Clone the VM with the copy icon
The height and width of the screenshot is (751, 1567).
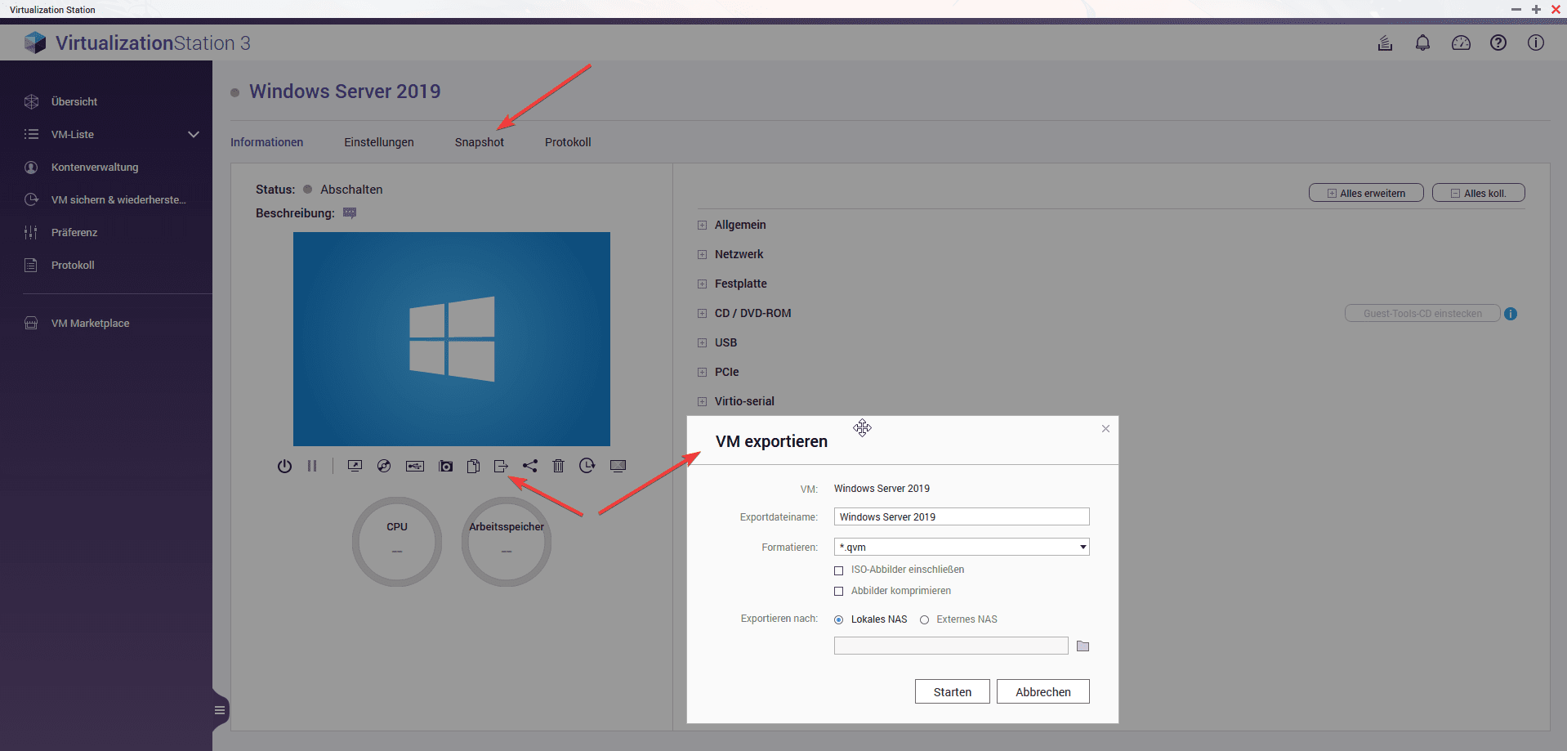tap(473, 466)
